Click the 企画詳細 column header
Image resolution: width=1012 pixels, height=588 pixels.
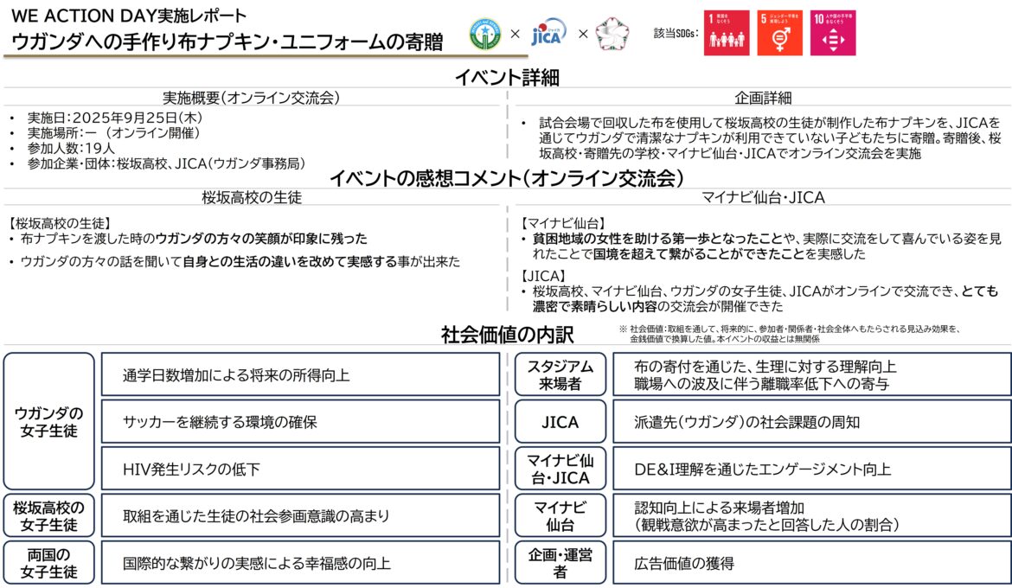point(762,98)
